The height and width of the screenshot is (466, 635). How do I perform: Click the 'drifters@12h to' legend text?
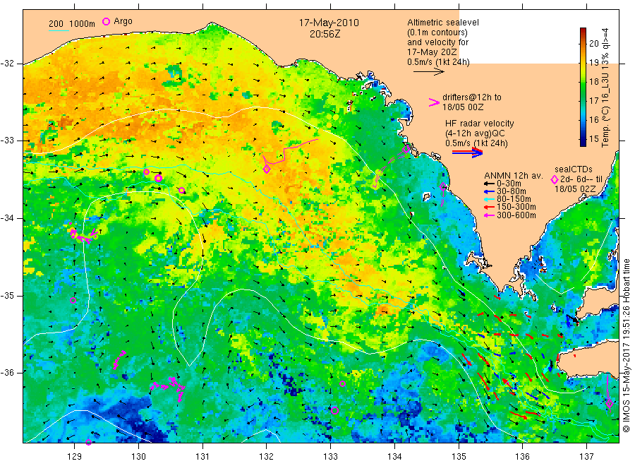pyautogui.click(x=472, y=97)
